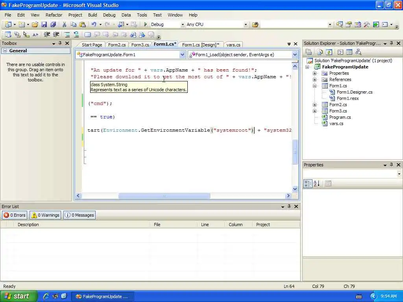Open the Any CPU platform dropdown
This screenshot has height=302, width=403.
[246, 25]
